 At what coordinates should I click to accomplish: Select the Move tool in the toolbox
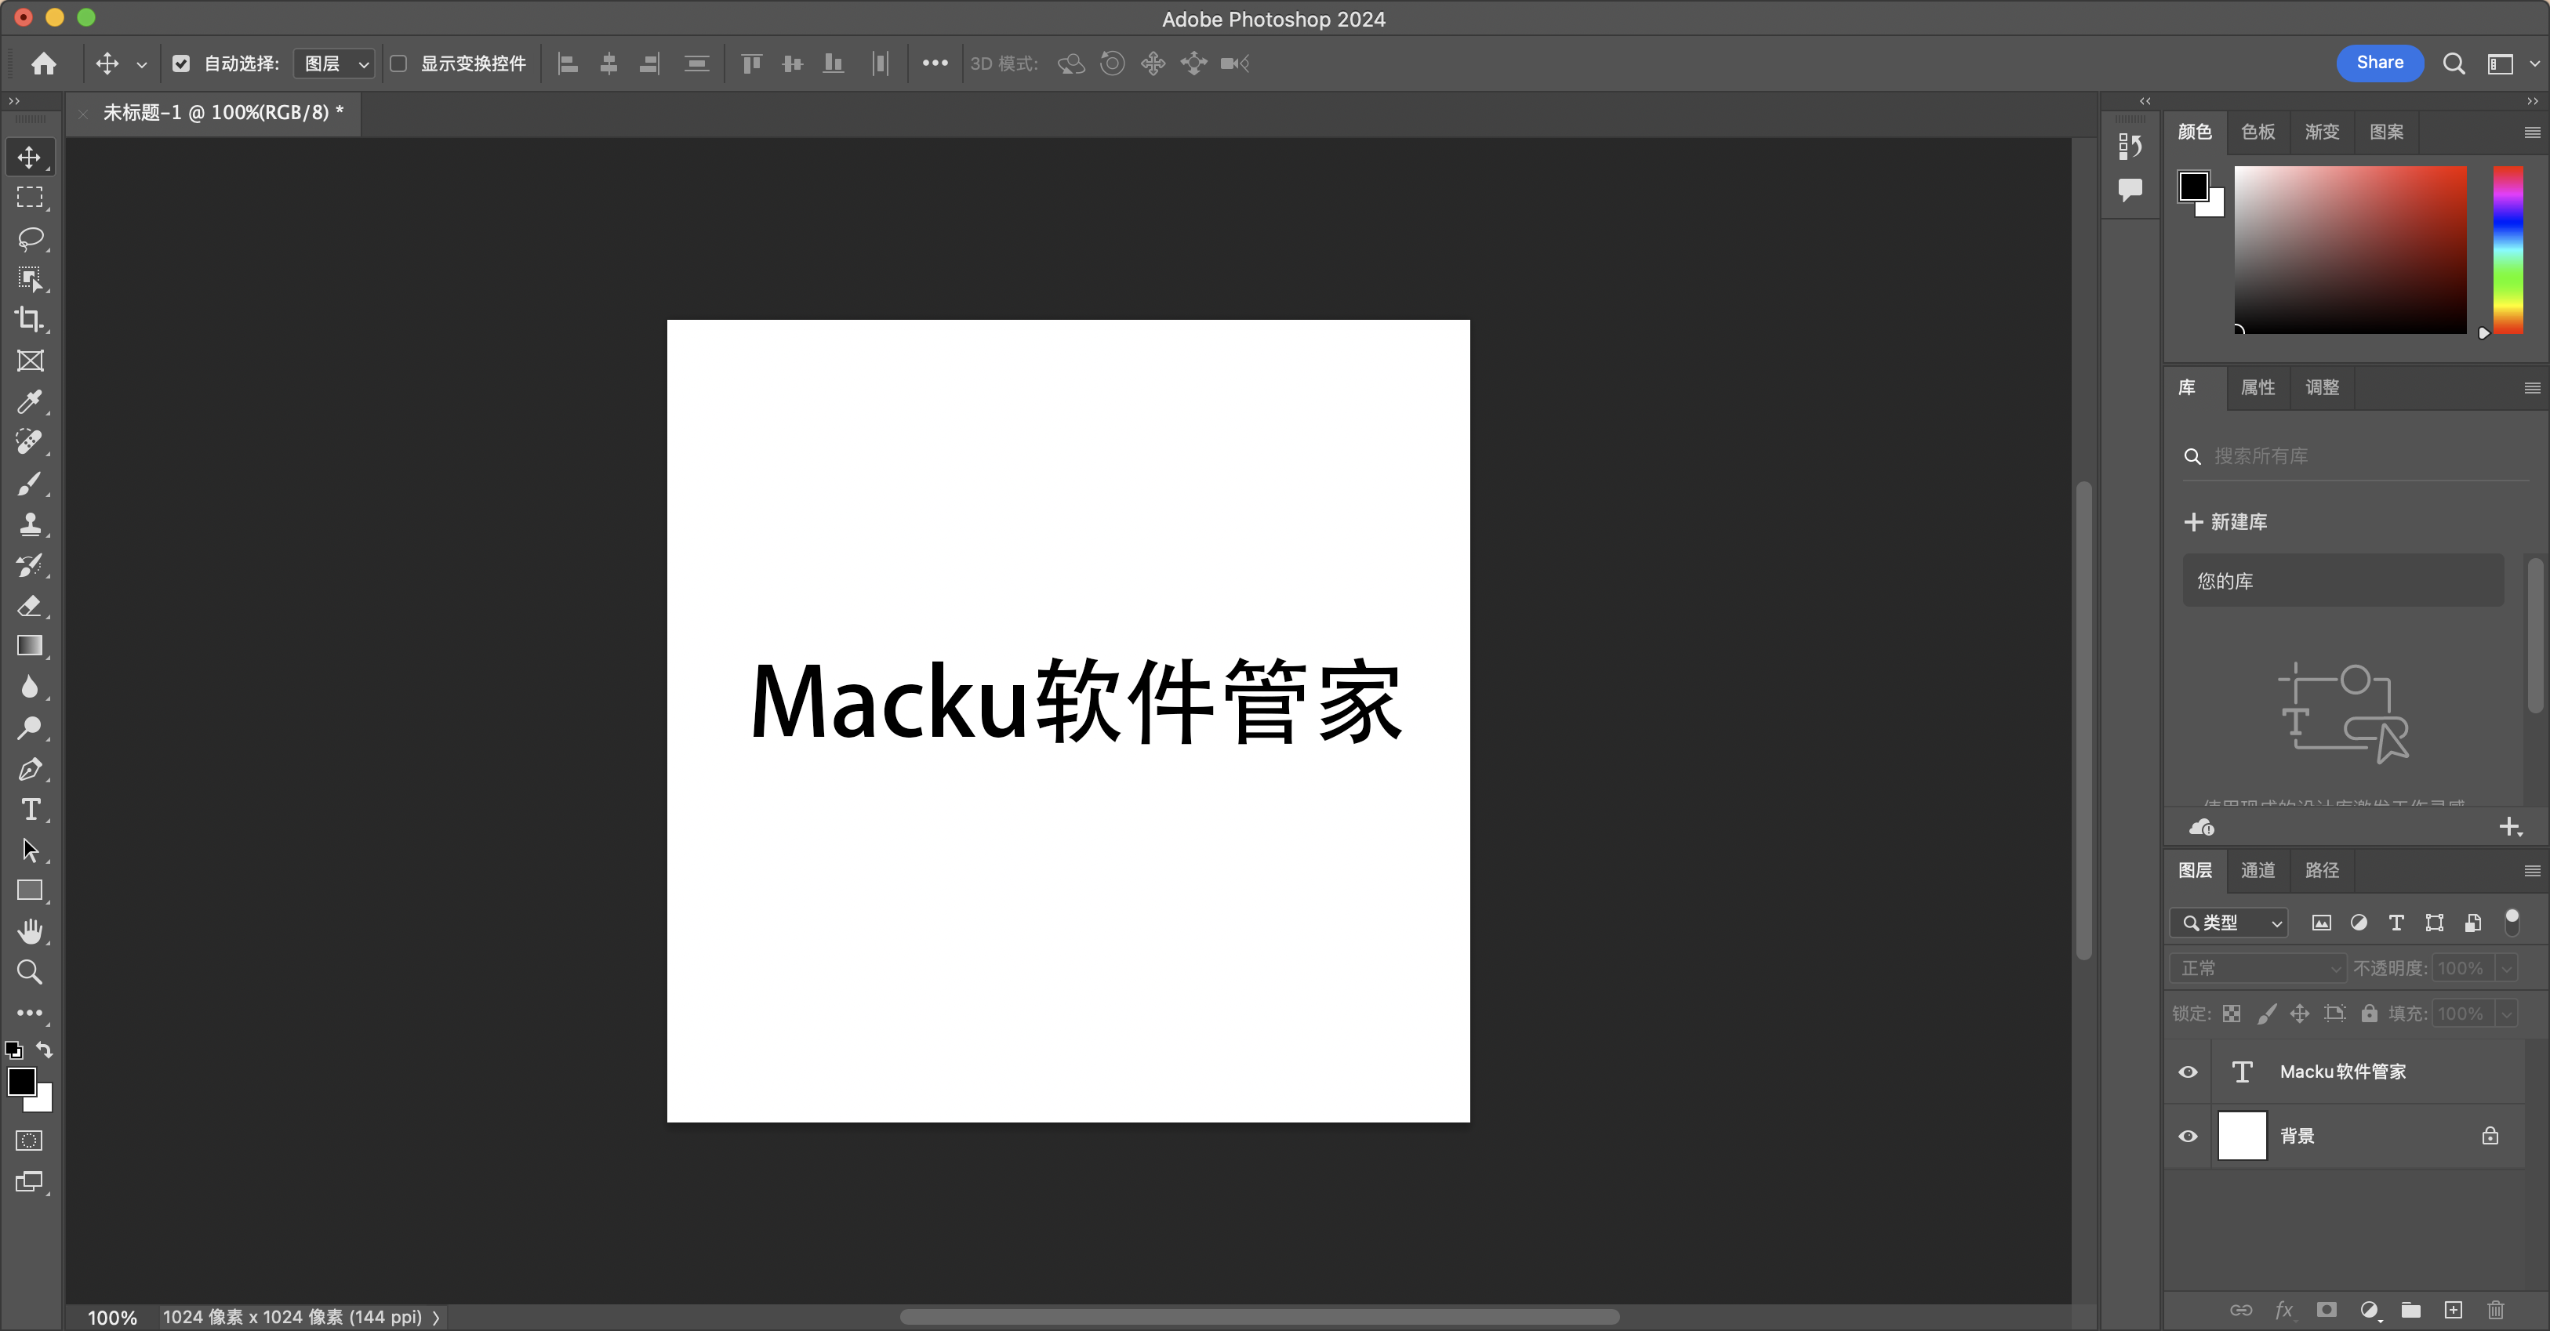click(30, 158)
